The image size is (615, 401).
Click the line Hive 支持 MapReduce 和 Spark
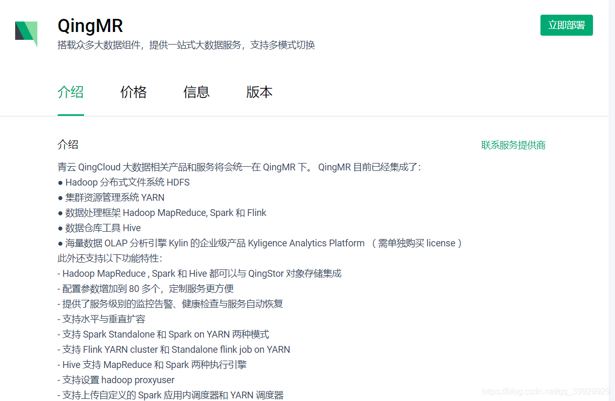152,365
